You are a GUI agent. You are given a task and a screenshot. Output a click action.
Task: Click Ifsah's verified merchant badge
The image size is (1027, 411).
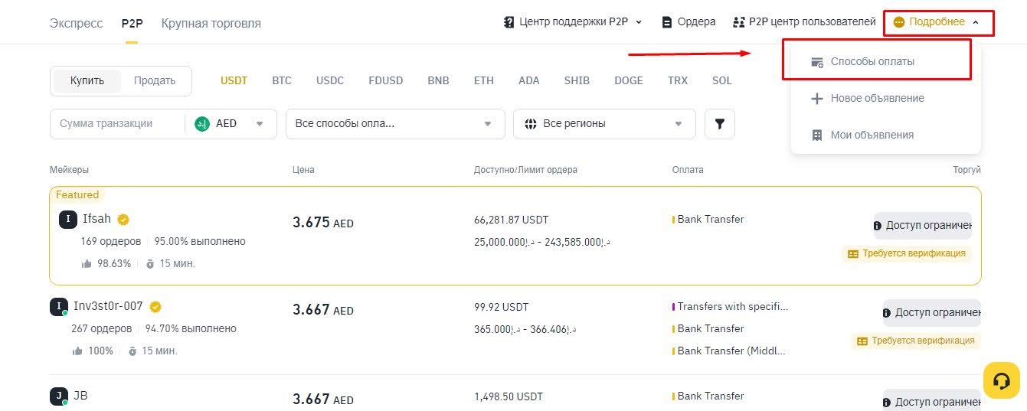(123, 220)
